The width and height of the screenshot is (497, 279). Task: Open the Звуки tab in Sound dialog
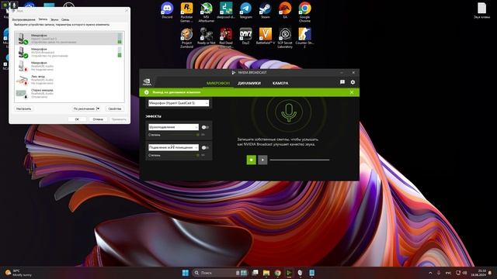click(54, 19)
